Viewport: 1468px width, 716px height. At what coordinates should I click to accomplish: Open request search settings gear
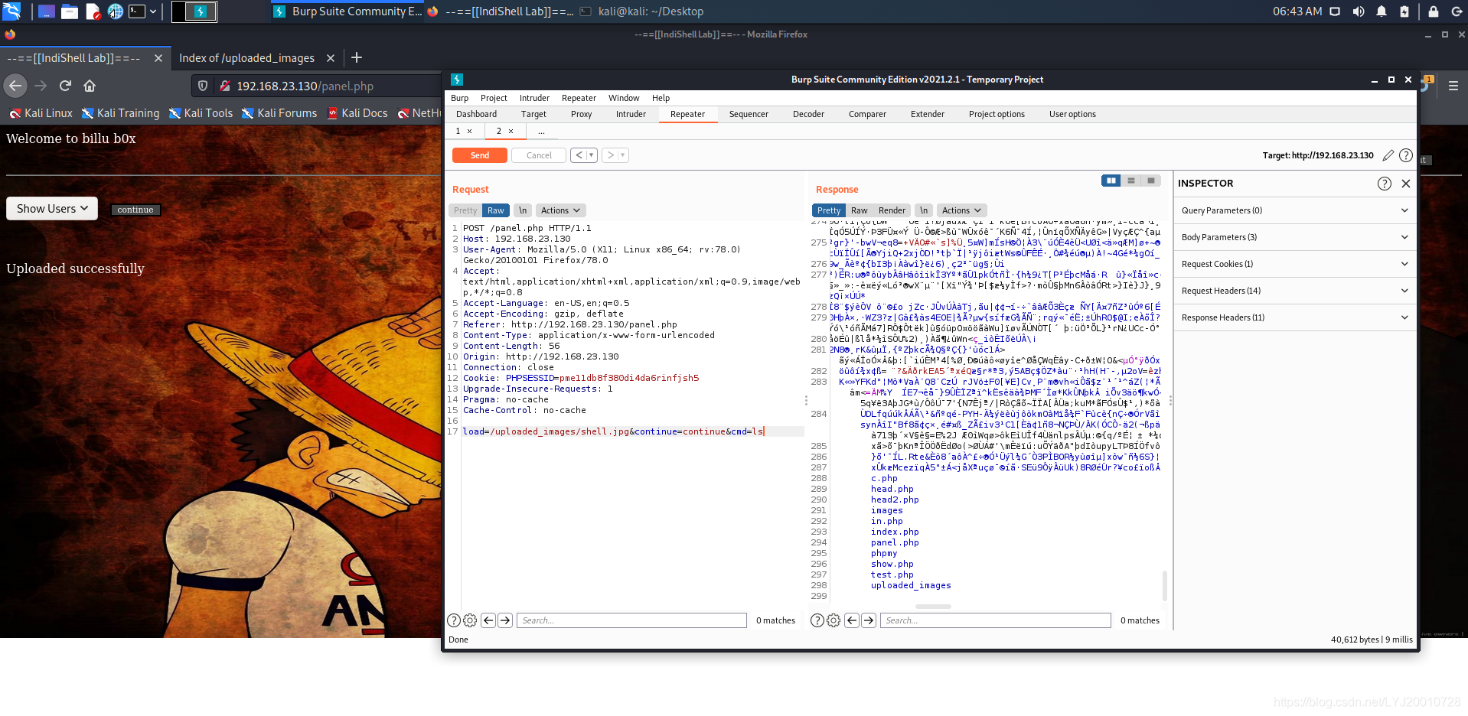[x=470, y=620]
